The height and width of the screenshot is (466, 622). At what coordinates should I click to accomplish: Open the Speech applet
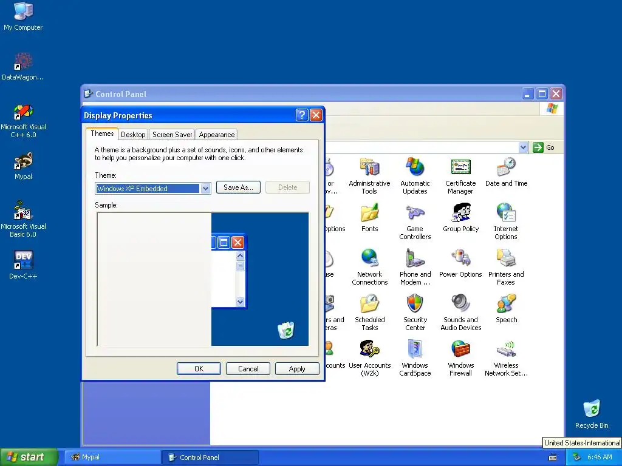506,308
